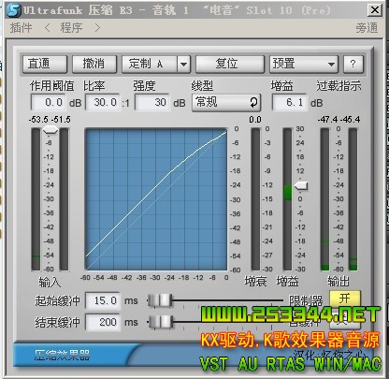Screen dimensions: 389x379
Task: Open the 插件 menu
Action: 21,28
